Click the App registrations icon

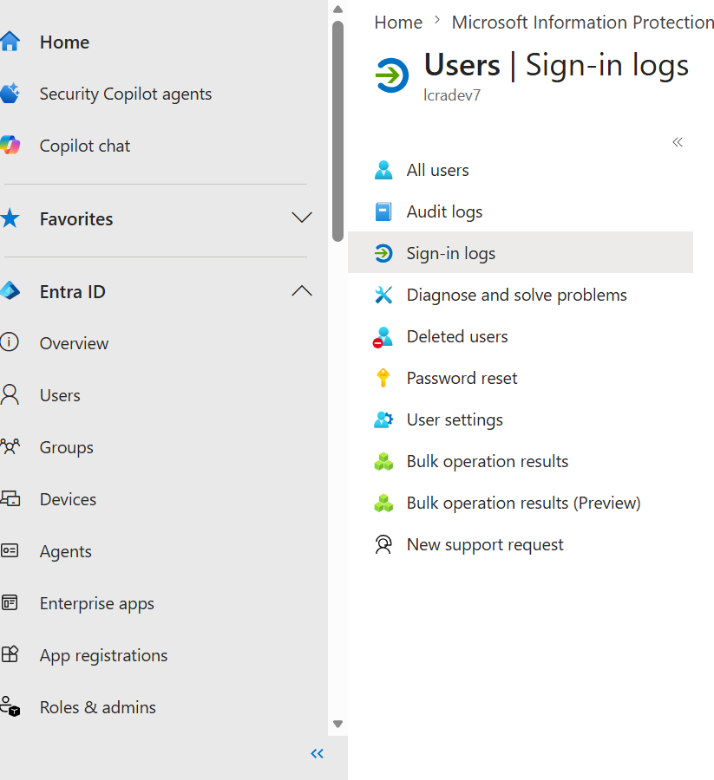pyautogui.click(x=10, y=654)
